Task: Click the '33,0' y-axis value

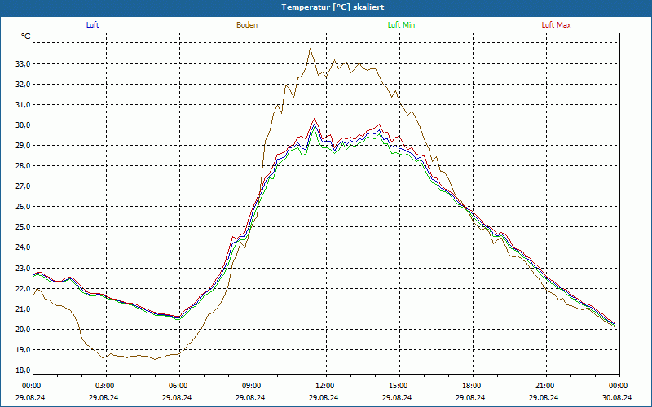Action: [x=23, y=64]
